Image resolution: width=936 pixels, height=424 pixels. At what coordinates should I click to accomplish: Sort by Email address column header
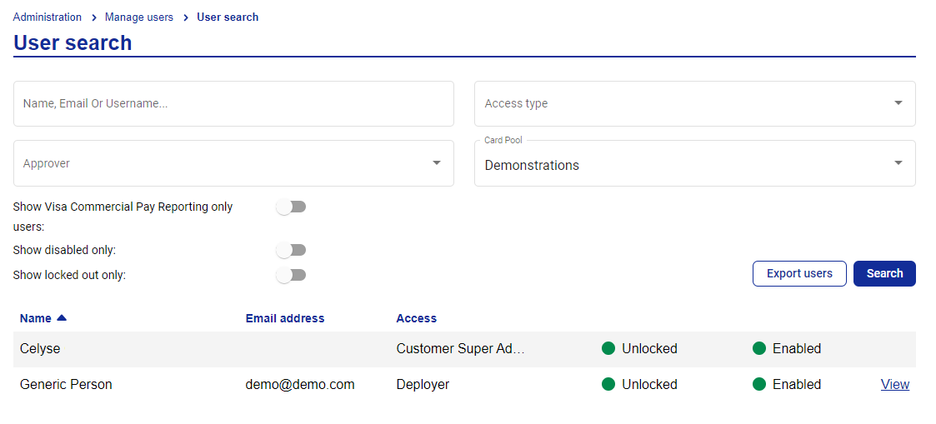(x=285, y=318)
